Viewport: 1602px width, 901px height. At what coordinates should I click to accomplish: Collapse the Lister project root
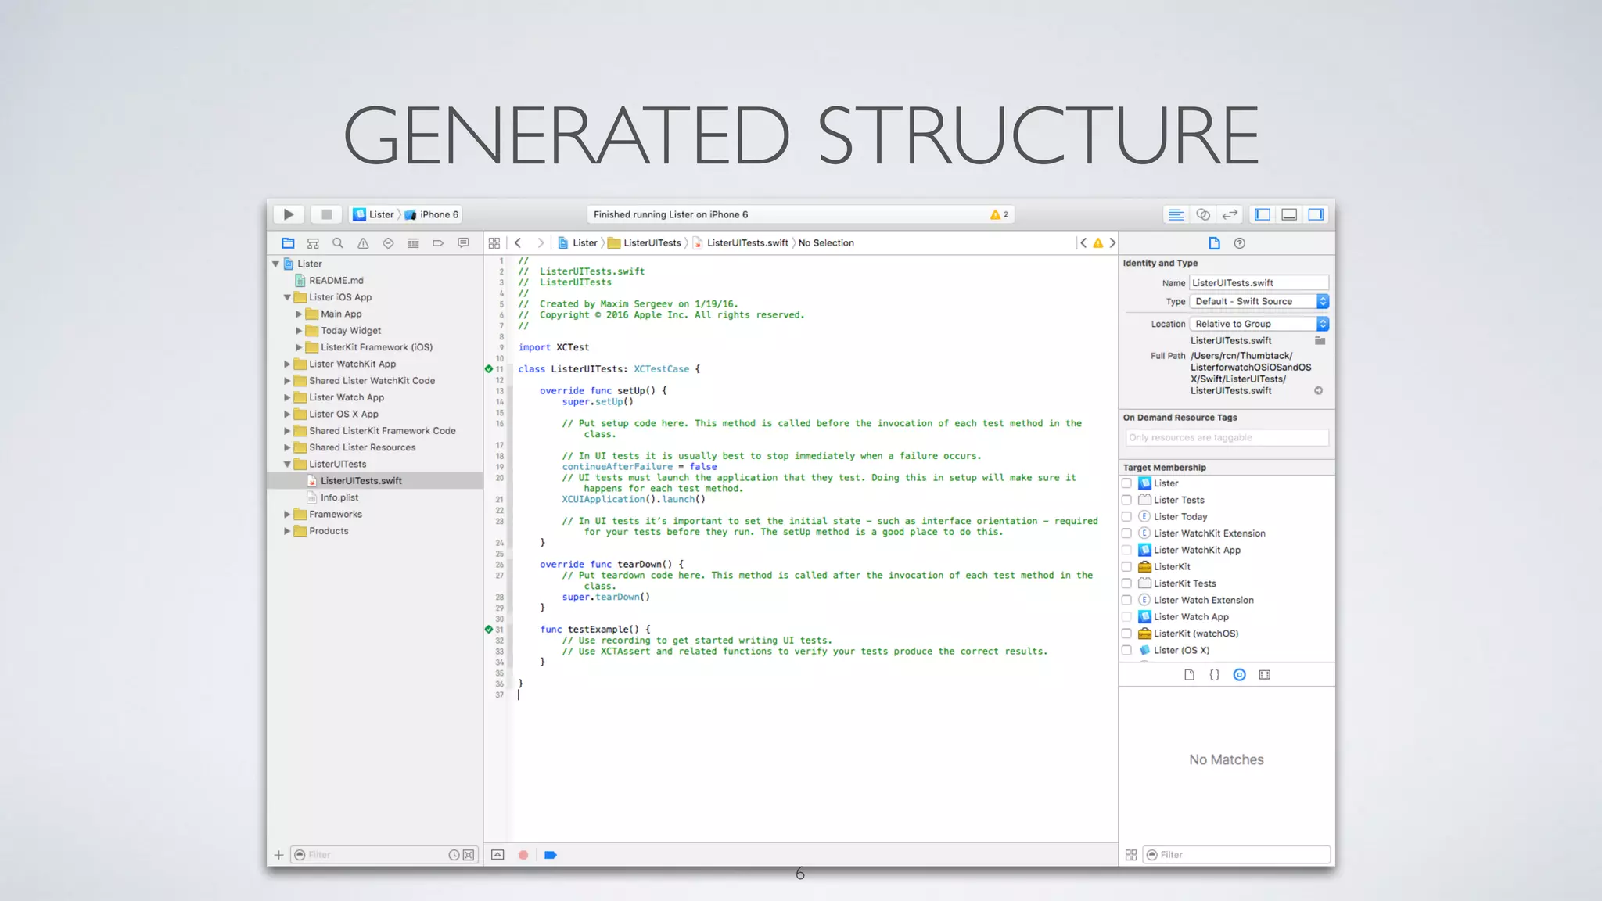point(275,264)
